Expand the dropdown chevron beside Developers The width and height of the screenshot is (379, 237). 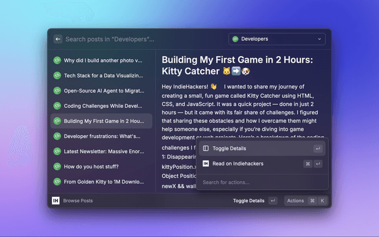coord(320,39)
